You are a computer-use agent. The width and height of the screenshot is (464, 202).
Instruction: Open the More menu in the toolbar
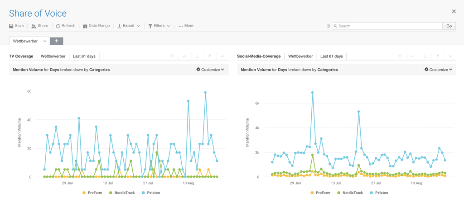tap(186, 26)
